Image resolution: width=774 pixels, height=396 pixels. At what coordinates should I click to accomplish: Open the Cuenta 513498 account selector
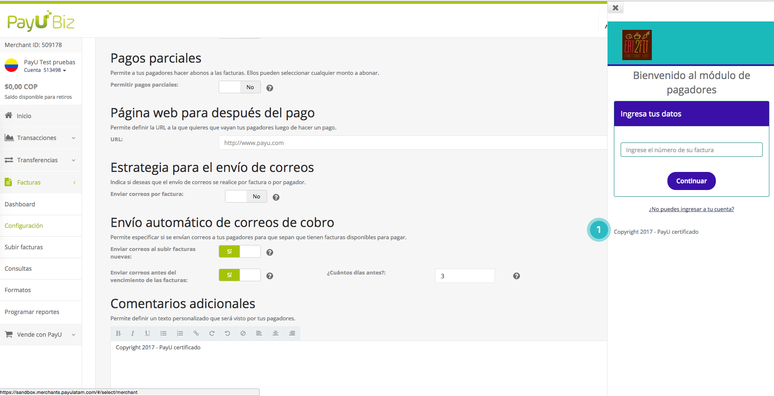(x=45, y=70)
